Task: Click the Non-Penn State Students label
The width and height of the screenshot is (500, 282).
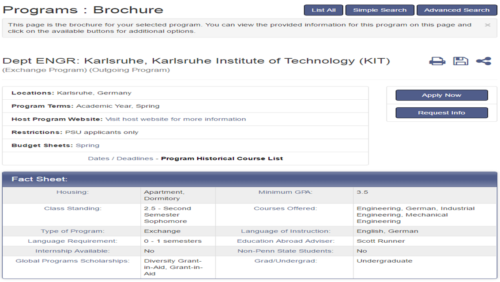Action: click(x=286, y=251)
